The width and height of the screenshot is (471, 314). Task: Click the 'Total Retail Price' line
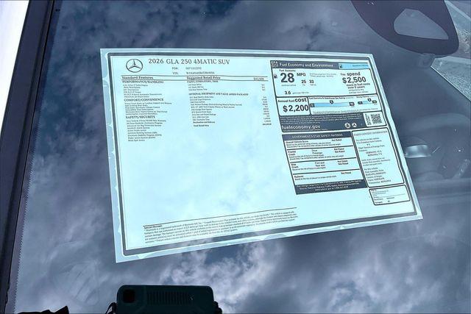click(201, 126)
